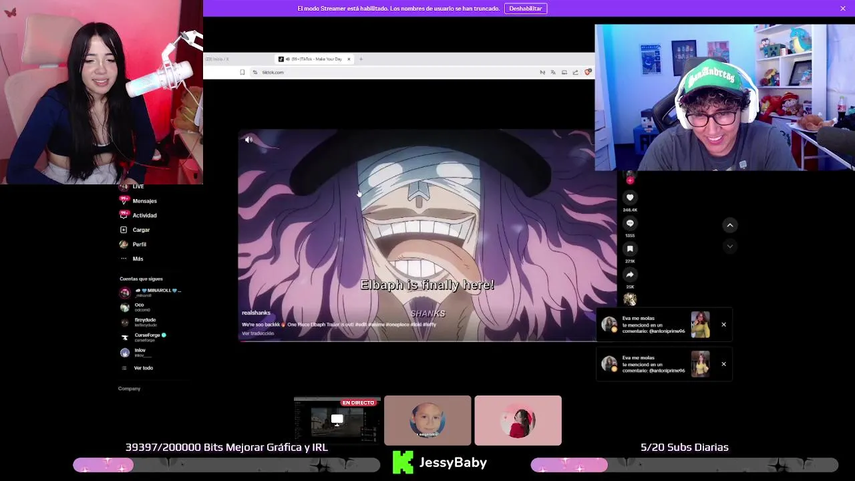
Task: Click the video caption hashtags text
Action: 395,325
